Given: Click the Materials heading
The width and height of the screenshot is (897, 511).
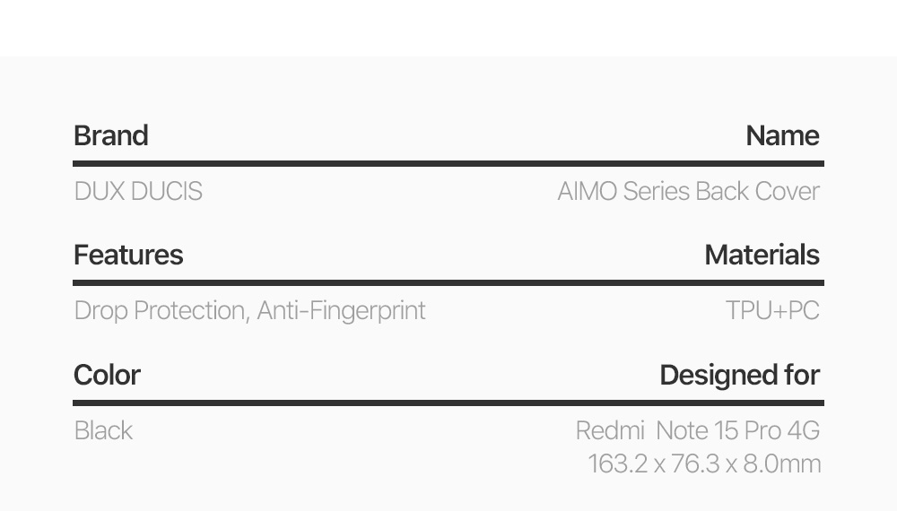Looking at the screenshot, I should (762, 255).
